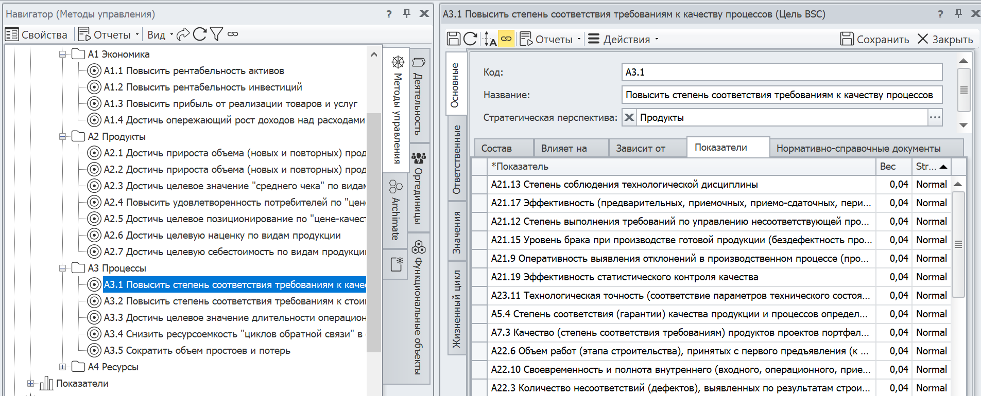The width and height of the screenshot is (981, 396).
Task: Click the Название input field
Action: coord(782,95)
